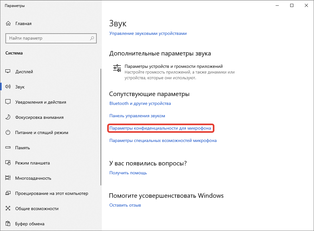Open the Дисплей monitor icon
314x231 pixels.
click(8, 72)
